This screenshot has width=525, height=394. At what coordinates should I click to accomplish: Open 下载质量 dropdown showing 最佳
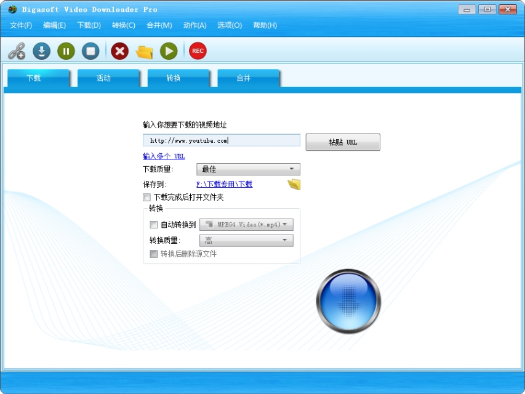[x=248, y=169]
